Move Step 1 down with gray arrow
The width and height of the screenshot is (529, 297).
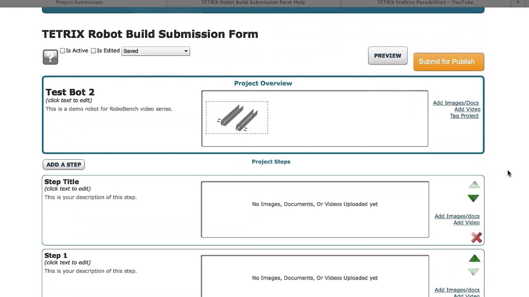click(x=473, y=272)
